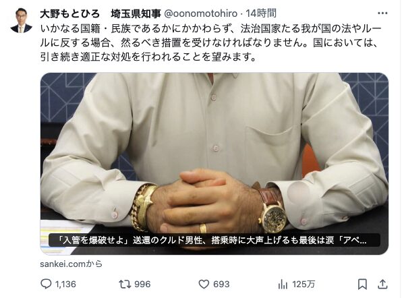Open the Sankei article card image
Image resolution: width=402 pixels, height=298 pixels.
click(x=214, y=163)
